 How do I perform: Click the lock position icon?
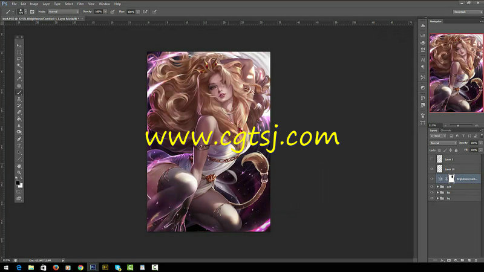[x=450, y=150]
